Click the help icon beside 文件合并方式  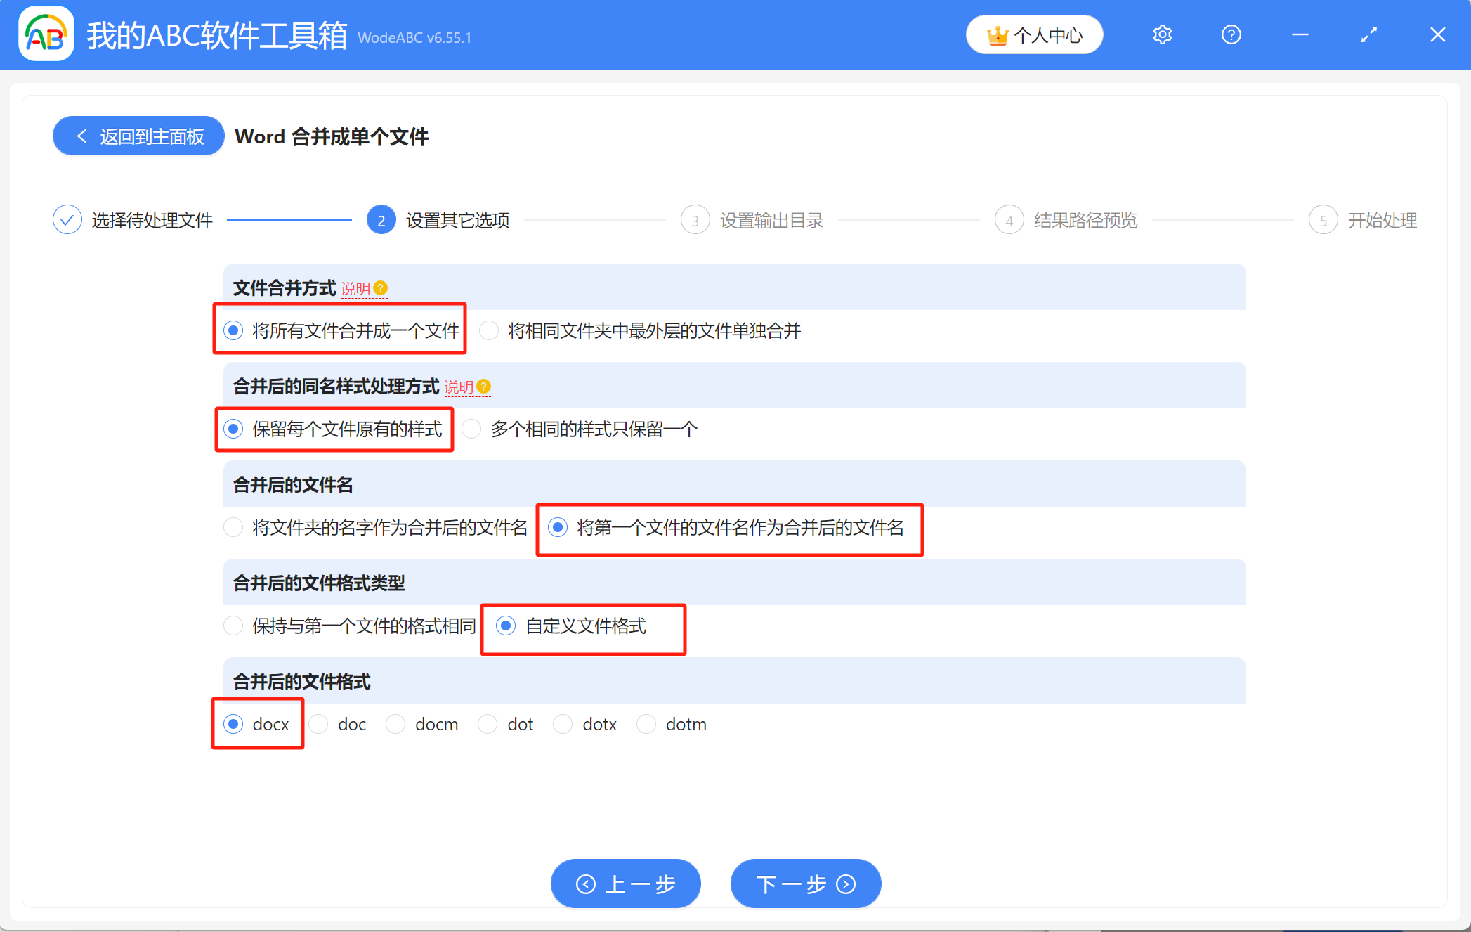[x=381, y=288]
